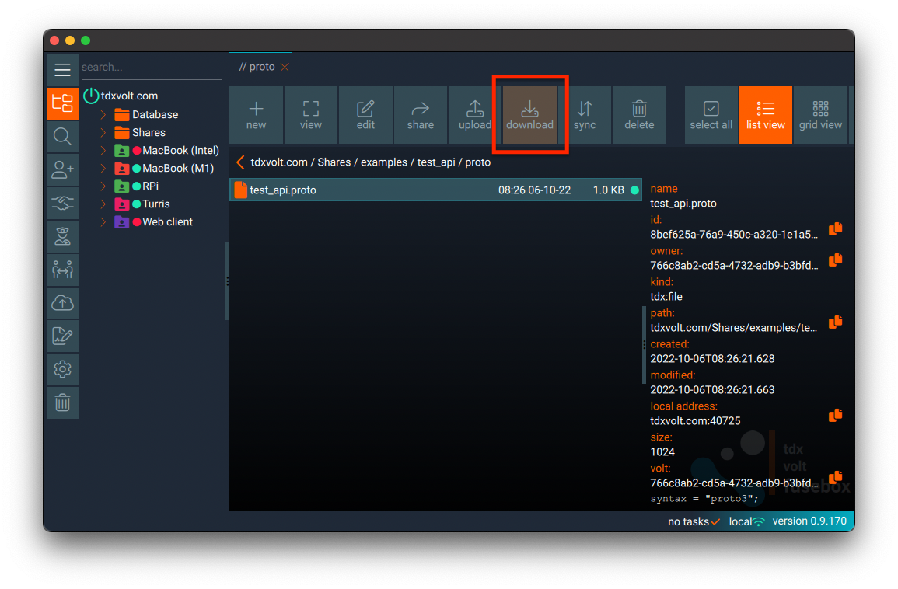
Task: Open the user groups icon
Action: point(62,270)
